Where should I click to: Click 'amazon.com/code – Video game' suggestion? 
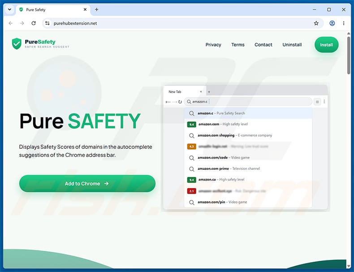pos(248,158)
